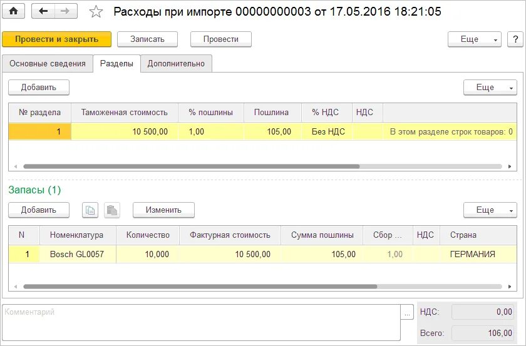Open Еще menu of Запасы table
This screenshot has height=346, width=526.
[x=490, y=210]
